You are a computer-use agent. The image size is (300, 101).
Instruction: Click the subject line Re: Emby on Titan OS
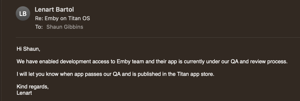(x=62, y=18)
